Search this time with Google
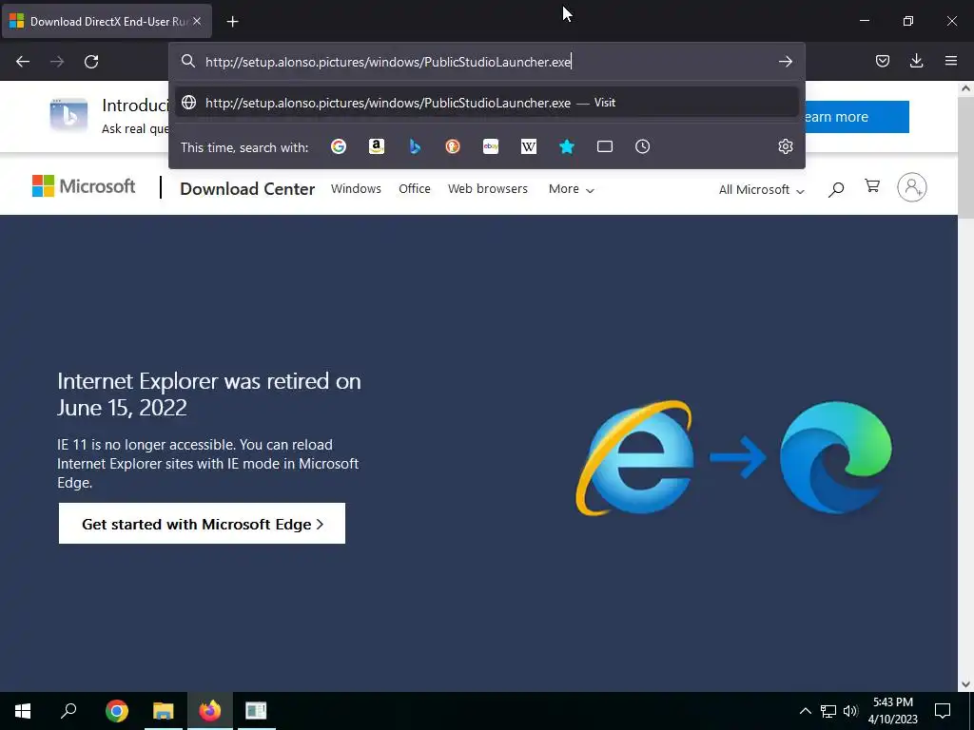 pos(339,146)
